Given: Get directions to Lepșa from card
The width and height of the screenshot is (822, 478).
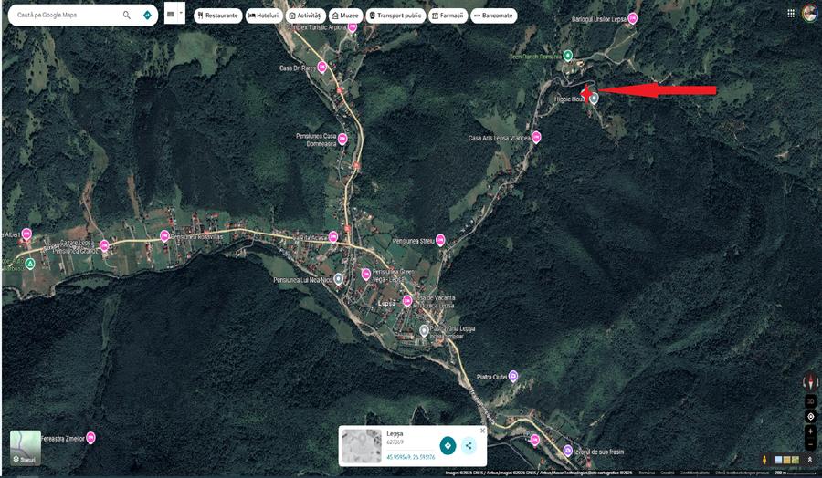Looking at the screenshot, I should pos(448,445).
